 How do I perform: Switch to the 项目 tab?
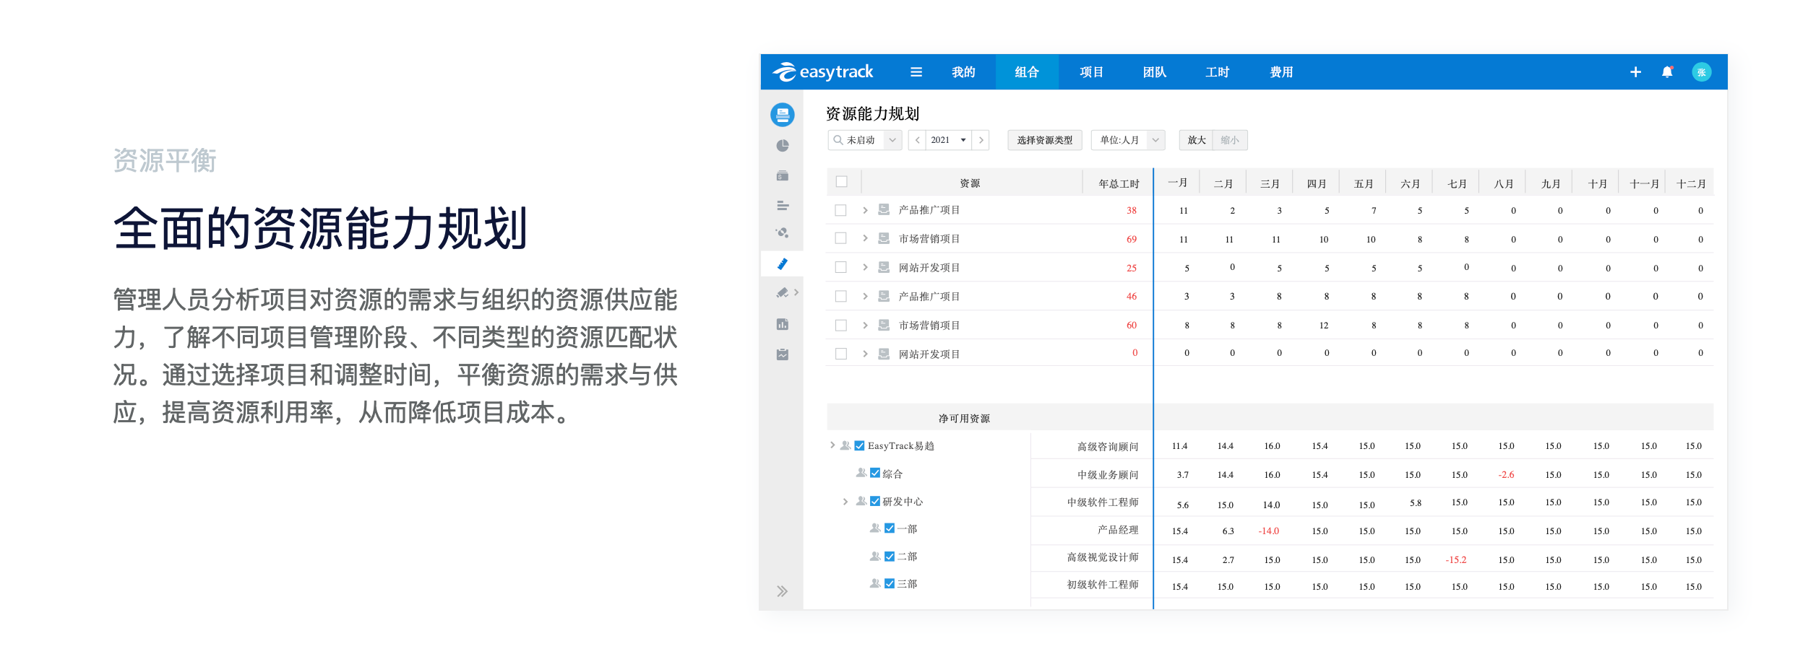1090,72
